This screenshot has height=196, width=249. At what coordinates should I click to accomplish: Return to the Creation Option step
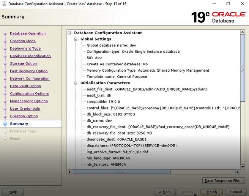tap(24, 116)
